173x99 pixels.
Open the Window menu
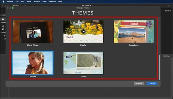(52, 1)
